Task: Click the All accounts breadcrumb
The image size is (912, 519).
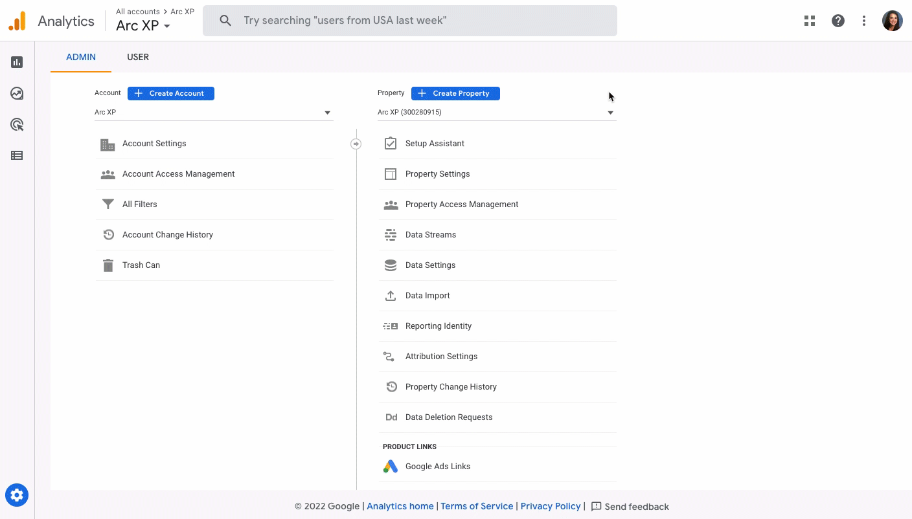Action: [x=138, y=12]
